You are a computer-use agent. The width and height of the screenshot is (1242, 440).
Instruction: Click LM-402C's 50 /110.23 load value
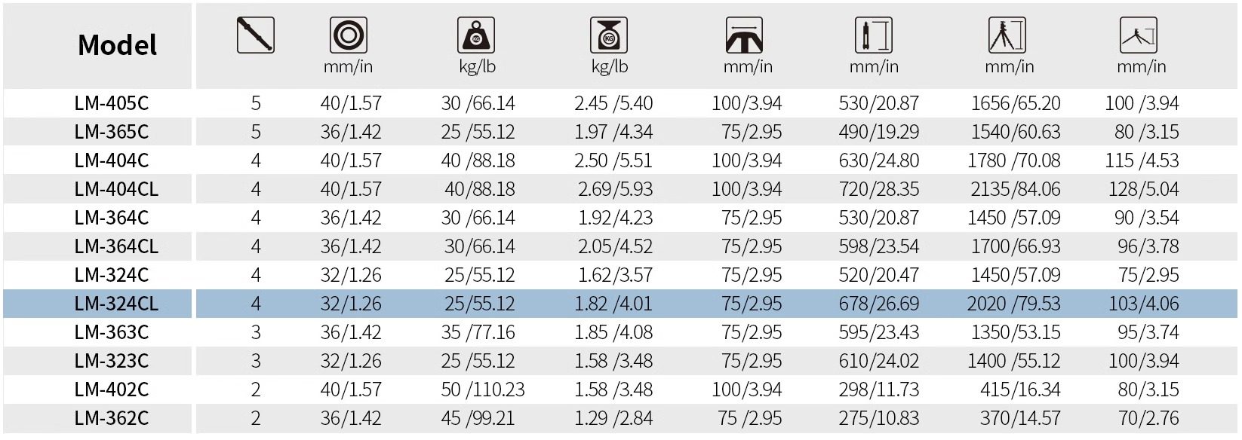click(483, 390)
